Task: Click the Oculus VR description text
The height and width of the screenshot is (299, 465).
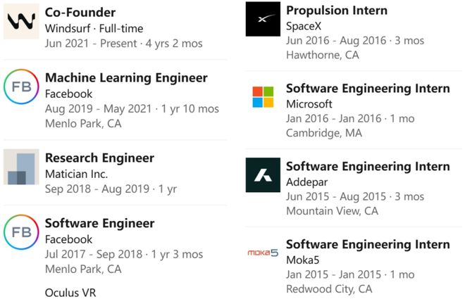Action: click(x=70, y=292)
